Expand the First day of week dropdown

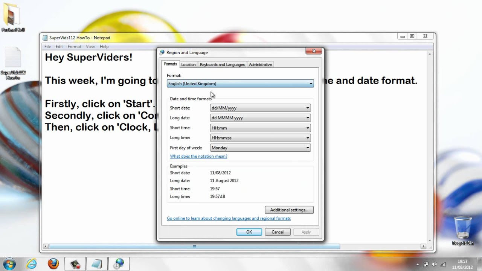coord(260,148)
